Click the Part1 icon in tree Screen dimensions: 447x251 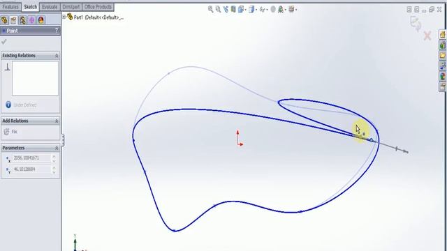point(70,17)
